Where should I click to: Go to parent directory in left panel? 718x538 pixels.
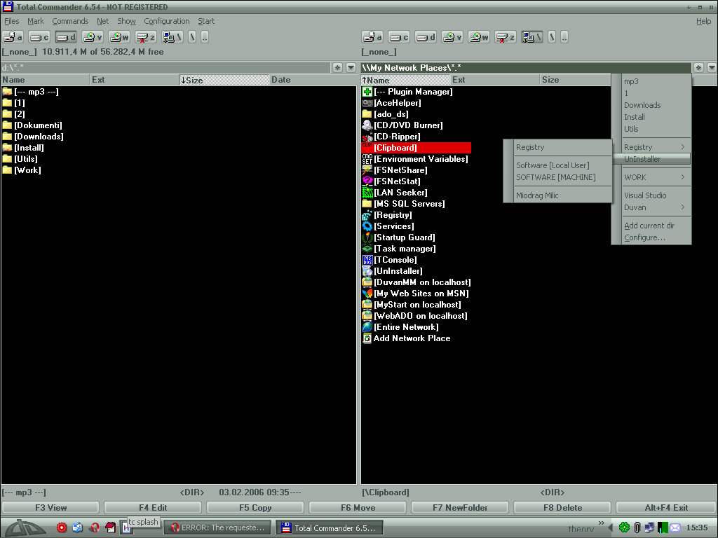(205, 37)
